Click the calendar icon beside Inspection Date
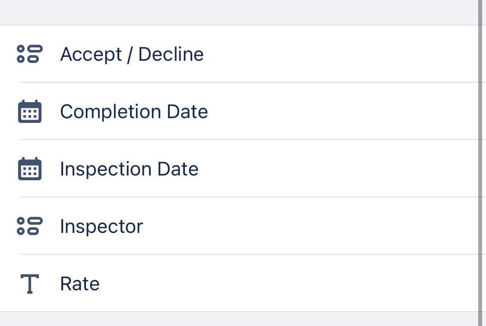The width and height of the screenshot is (486, 326). click(x=30, y=169)
